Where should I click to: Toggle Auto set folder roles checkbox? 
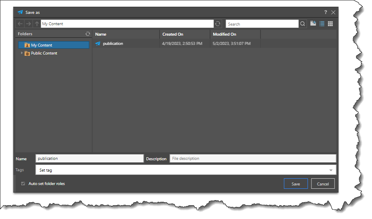point(23,184)
